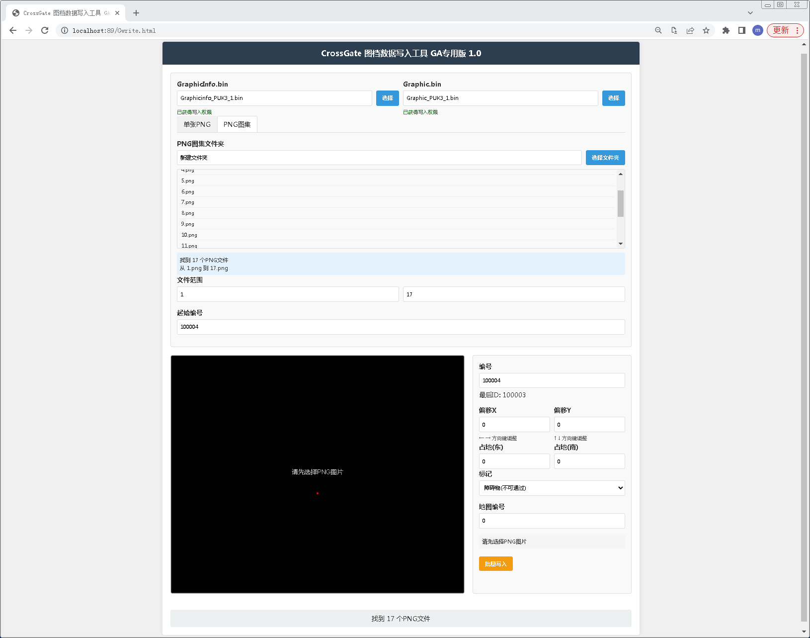
Task: Click the browser forward arrow
Action: pyautogui.click(x=29, y=30)
